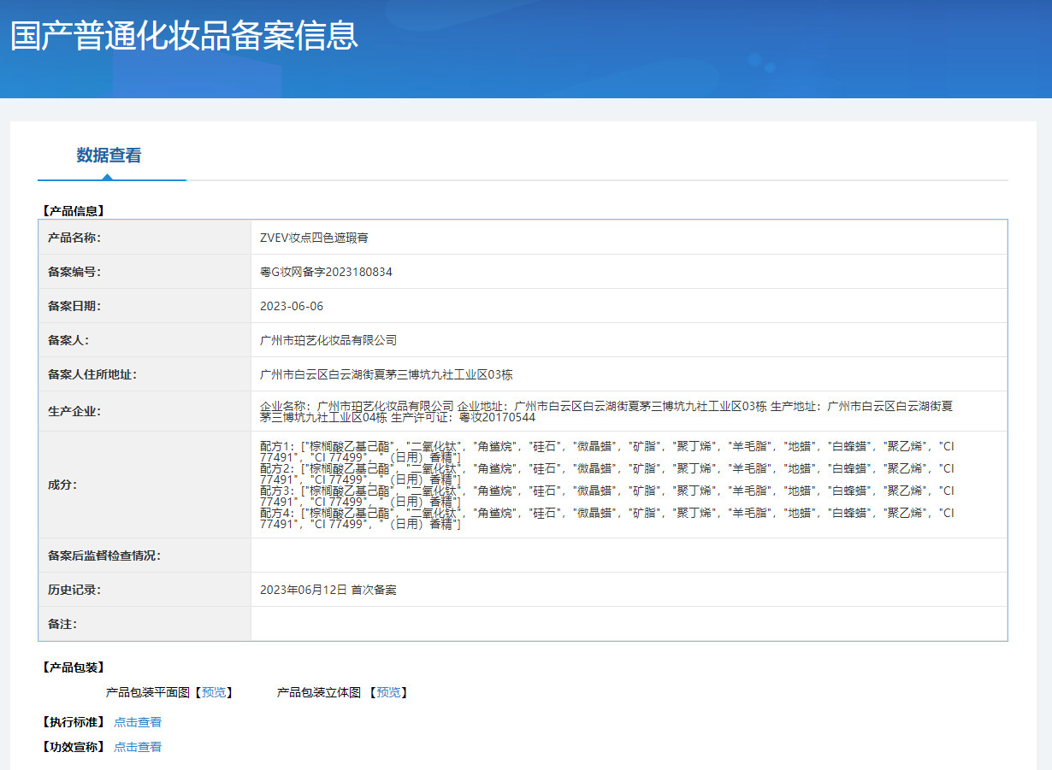Screen dimensions: 1052x770
Task: Click history record 2023年06月12日 首次备案
Action: point(328,590)
